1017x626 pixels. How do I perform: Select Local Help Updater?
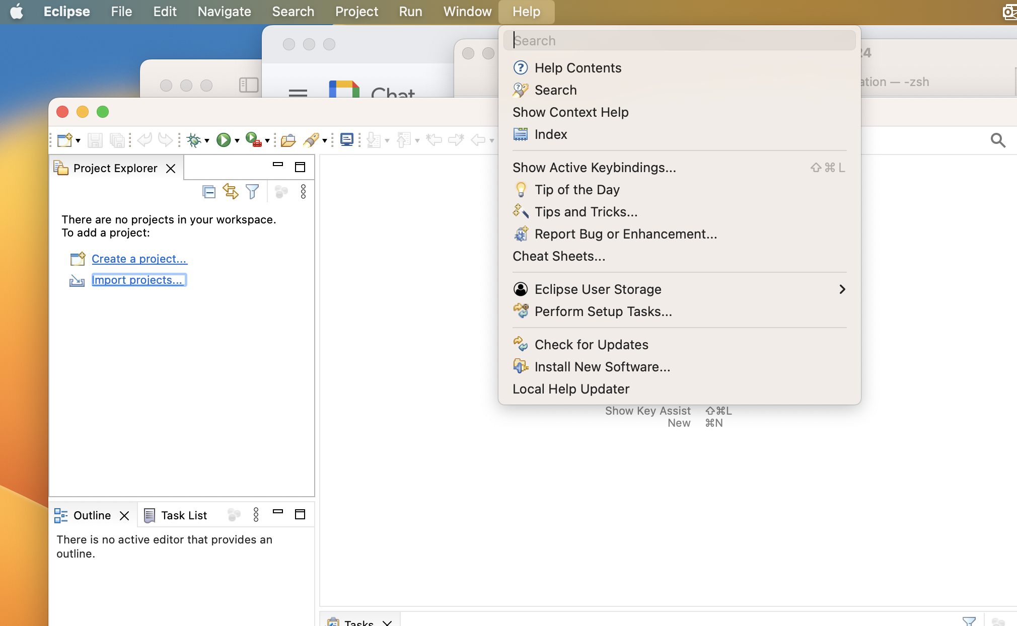click(x=679, y=389)
